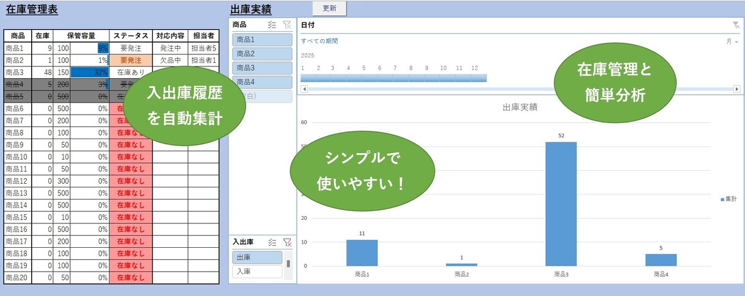745x296 pixels.
Task: Select 商品2 in the 商品 slicer
Action: coord(263,54)
